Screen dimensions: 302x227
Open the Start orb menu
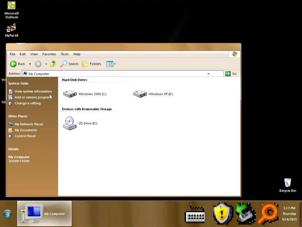point(7,213)
